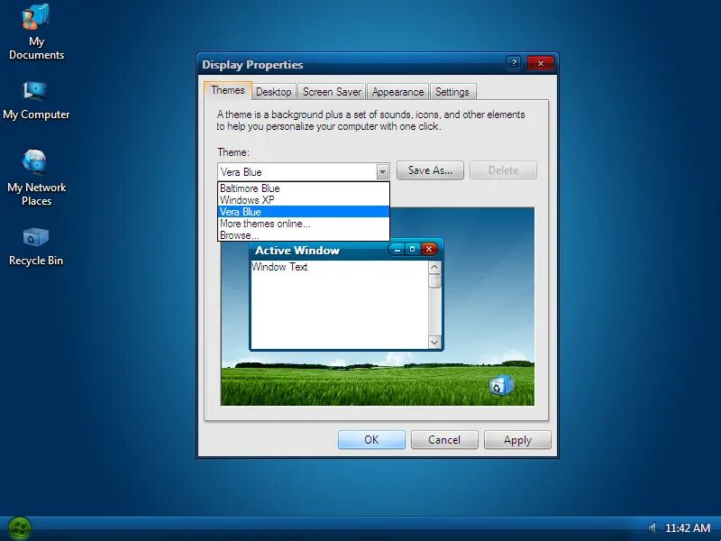This screenshot has height=541, width=721.
Task: Select highlighted Vera Blue list entry
Action: tap(304, 212)
